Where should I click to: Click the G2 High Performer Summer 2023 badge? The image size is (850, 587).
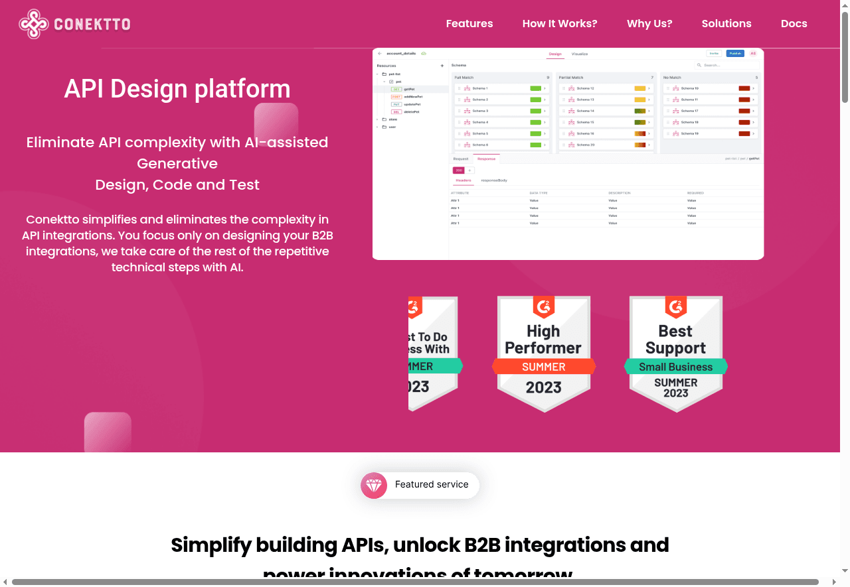click(x=543, y=354)
